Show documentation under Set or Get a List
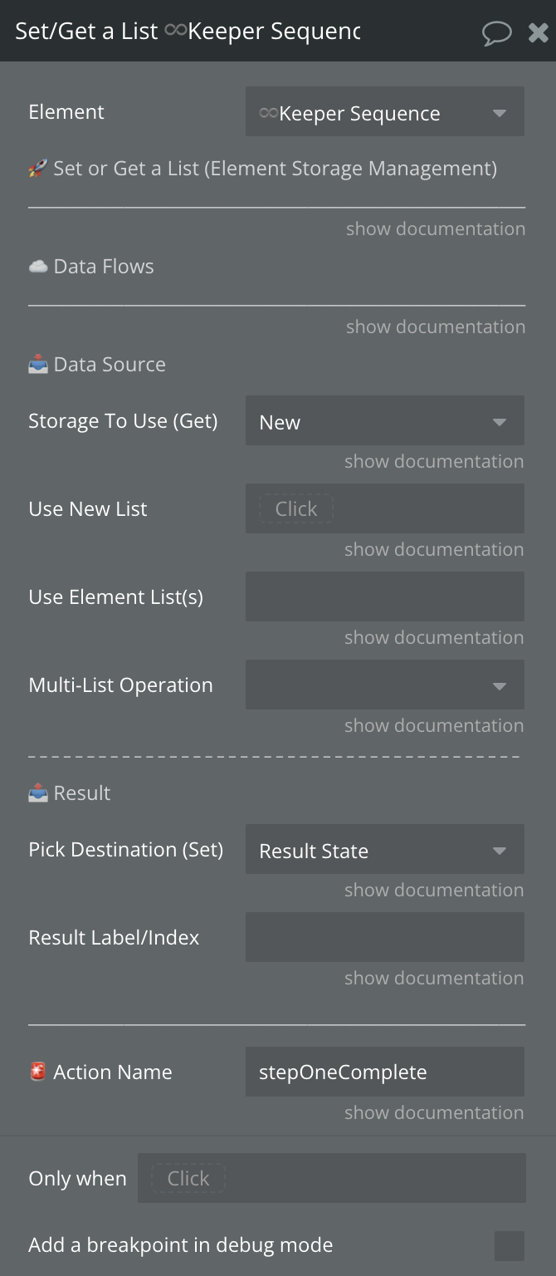 pyautogui.click(x=435, y=229)
